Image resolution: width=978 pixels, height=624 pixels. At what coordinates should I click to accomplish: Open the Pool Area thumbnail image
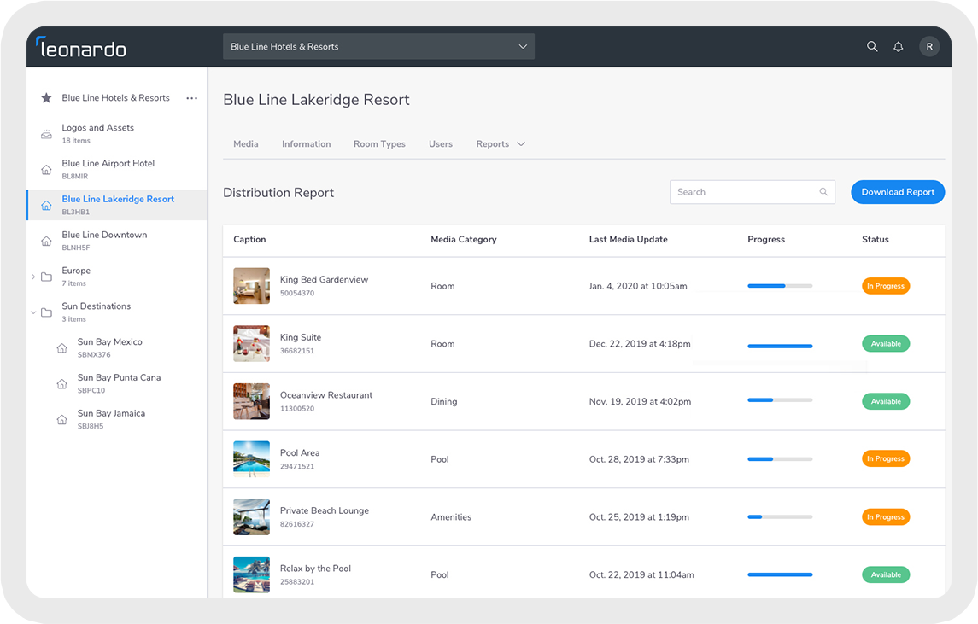251,458
